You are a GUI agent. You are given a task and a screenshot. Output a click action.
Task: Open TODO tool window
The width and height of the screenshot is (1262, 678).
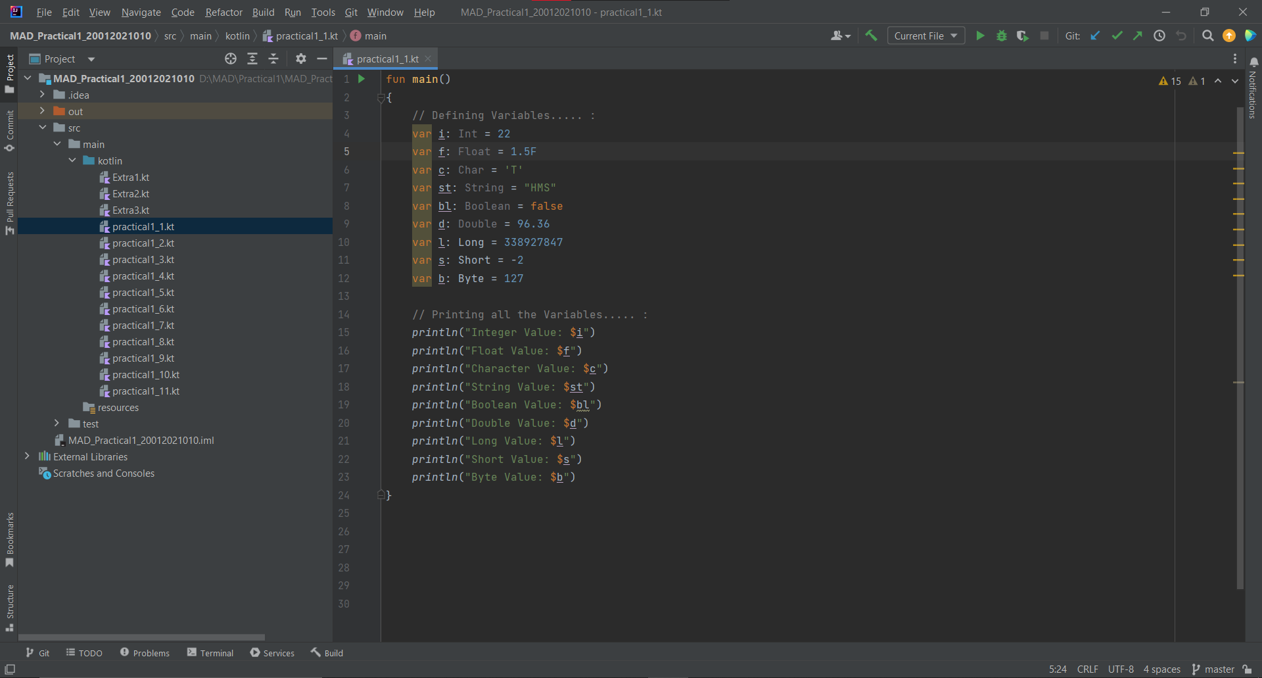[84, 653]
